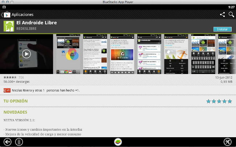Open the settings tools icon

pyautogui.click(x=228, y=142)
